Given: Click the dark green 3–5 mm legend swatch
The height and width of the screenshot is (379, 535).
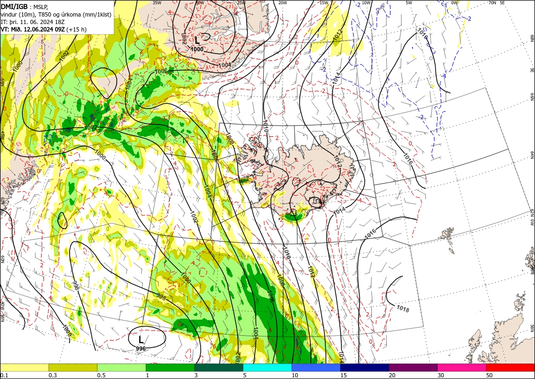Looking at the screenshot, I should pyautogui.click(x=219, y=367).
